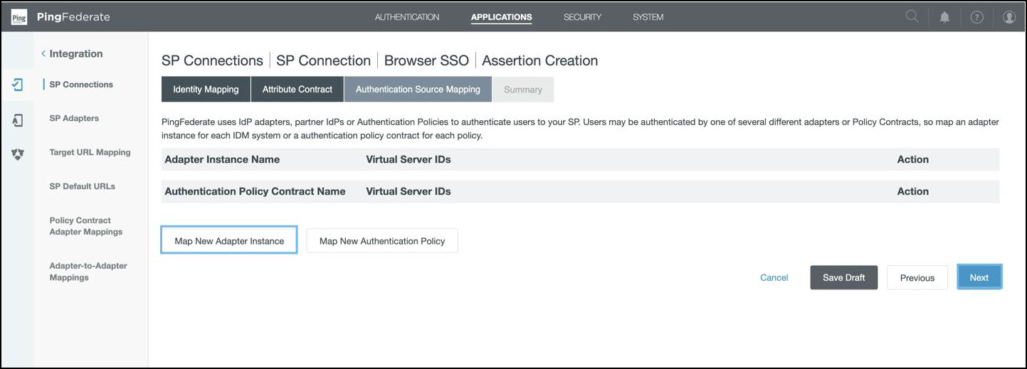The width and height of the screenshot is (1027, 369).
Task: Click Map New Authentication Policy button
Action: [x=382, y=241]
